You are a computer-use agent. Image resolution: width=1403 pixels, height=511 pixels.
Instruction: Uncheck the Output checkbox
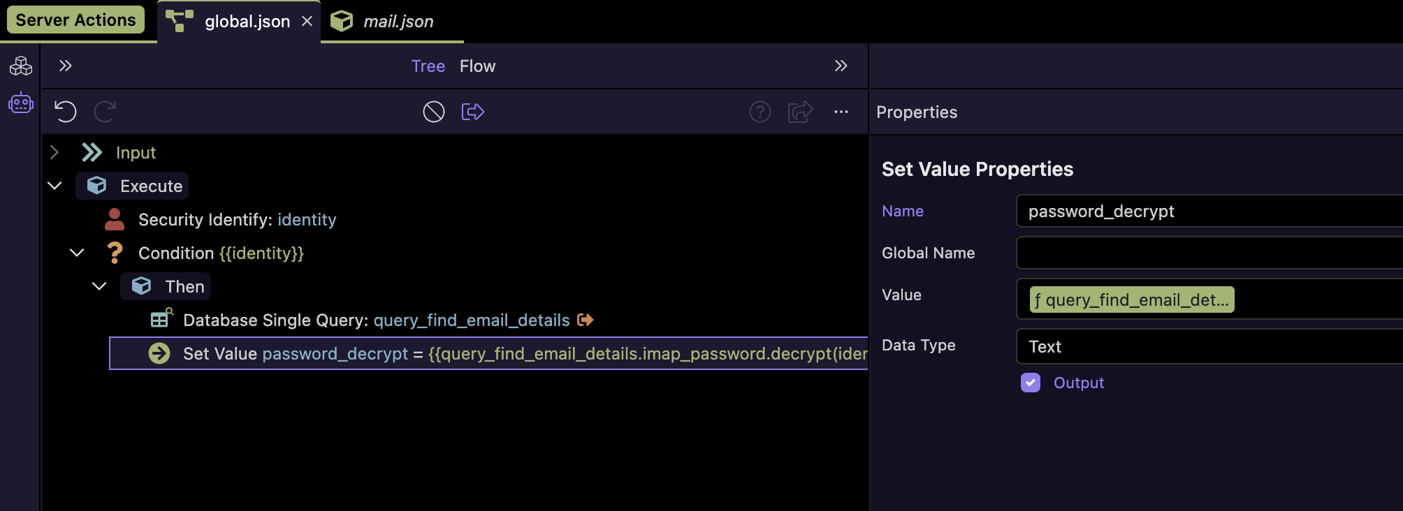(1030, 383)
